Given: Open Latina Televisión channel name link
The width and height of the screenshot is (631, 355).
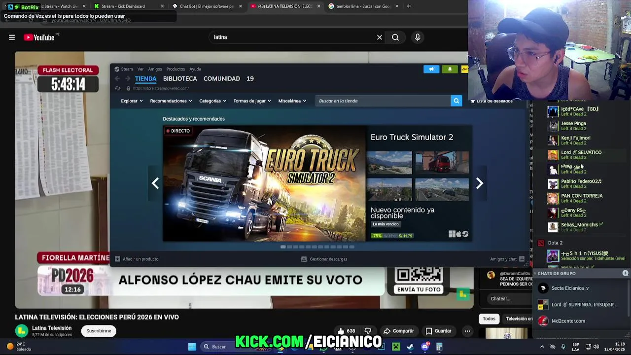Looking at the screenshot, I should pos(52,328).
